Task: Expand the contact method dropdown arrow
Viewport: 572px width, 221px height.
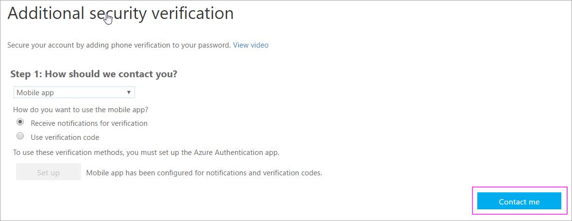Action: tap(129, 92)
